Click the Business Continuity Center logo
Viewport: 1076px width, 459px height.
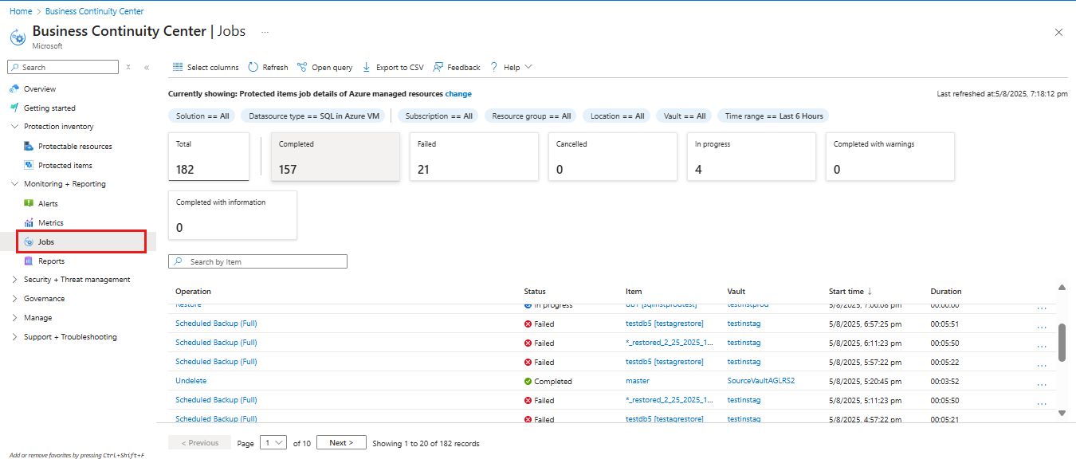[x=18, y=36]
